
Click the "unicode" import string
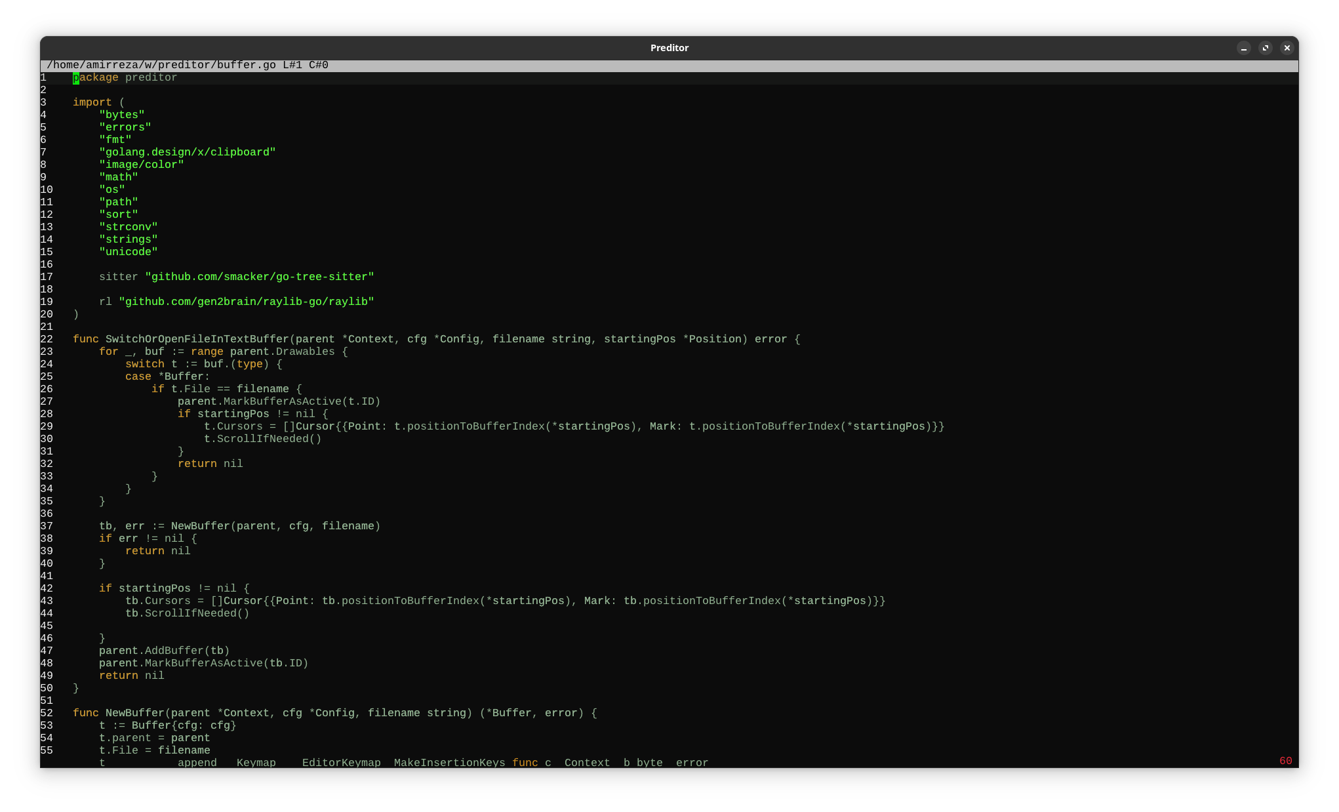pos(128,252)
